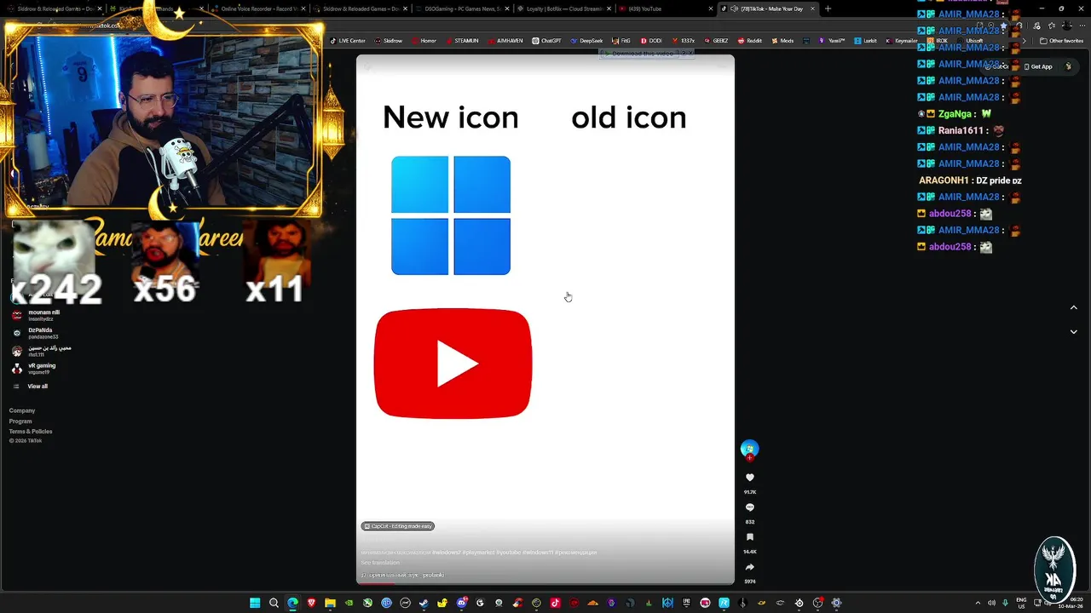The height and width of the screenshot is (613, 1091).
Task: Like the TikTok video with the heart icon
Action: tap(750, 478)
